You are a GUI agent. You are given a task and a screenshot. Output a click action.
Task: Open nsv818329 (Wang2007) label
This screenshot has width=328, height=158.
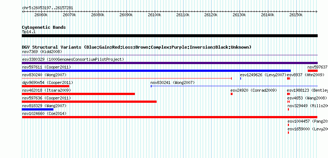(44, 106)
